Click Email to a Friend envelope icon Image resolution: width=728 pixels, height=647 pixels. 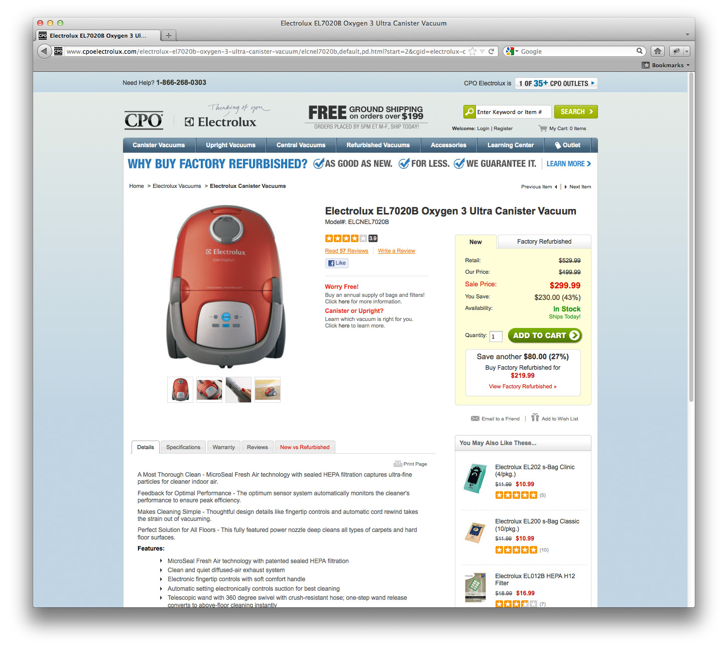click(475, 418)
